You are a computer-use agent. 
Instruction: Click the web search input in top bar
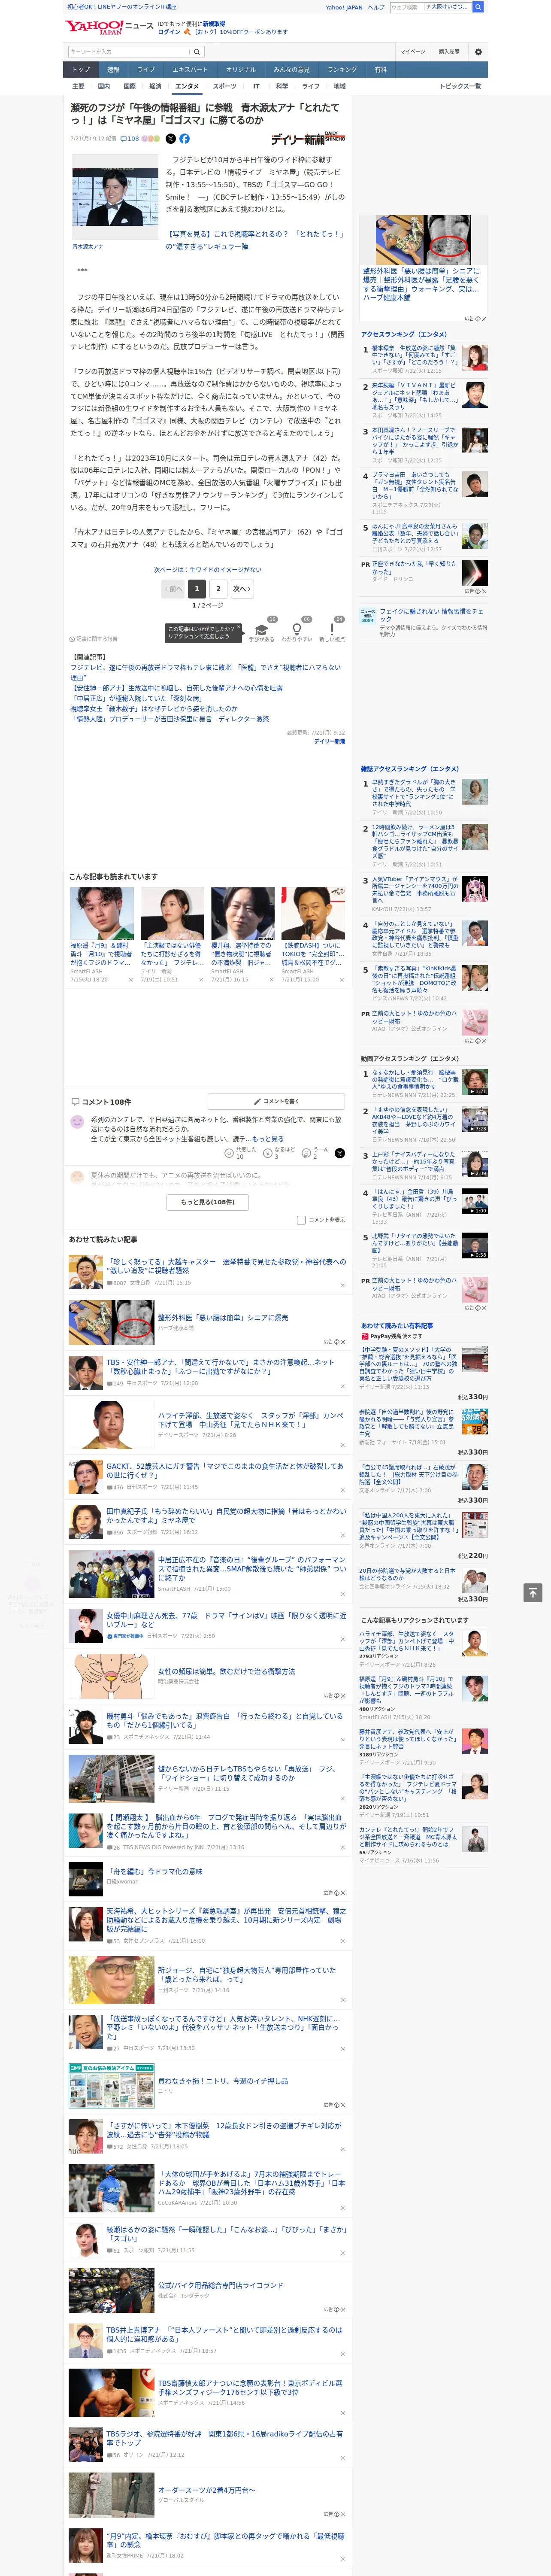tap(431, 7)
